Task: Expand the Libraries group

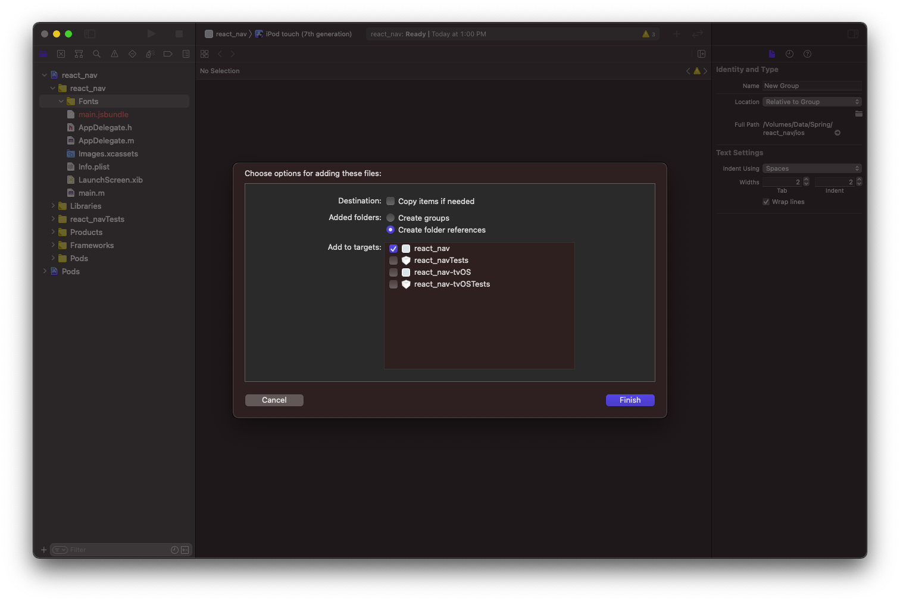Action: [x=52, y=206]
